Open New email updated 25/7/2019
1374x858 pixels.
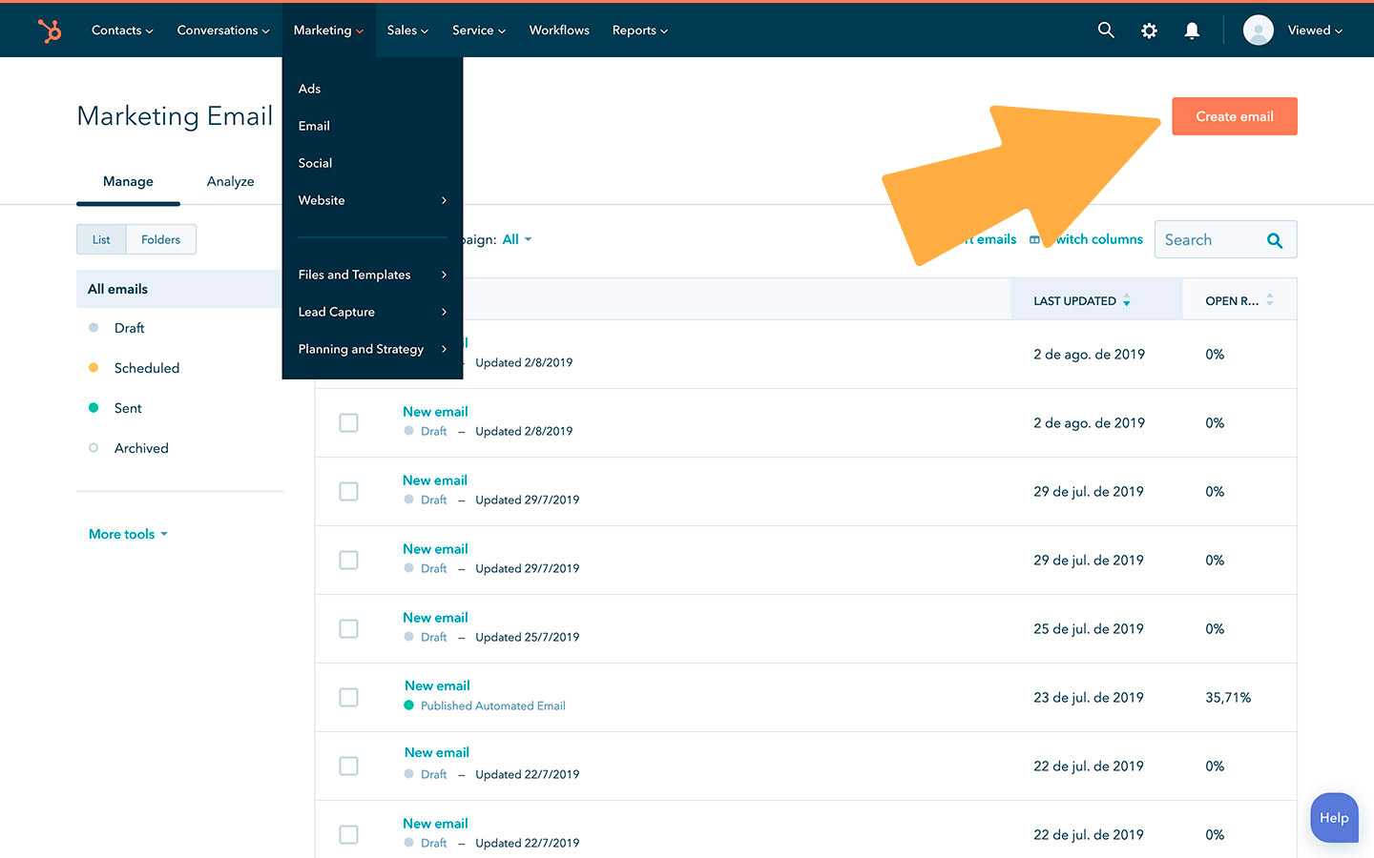coord(435,618)
